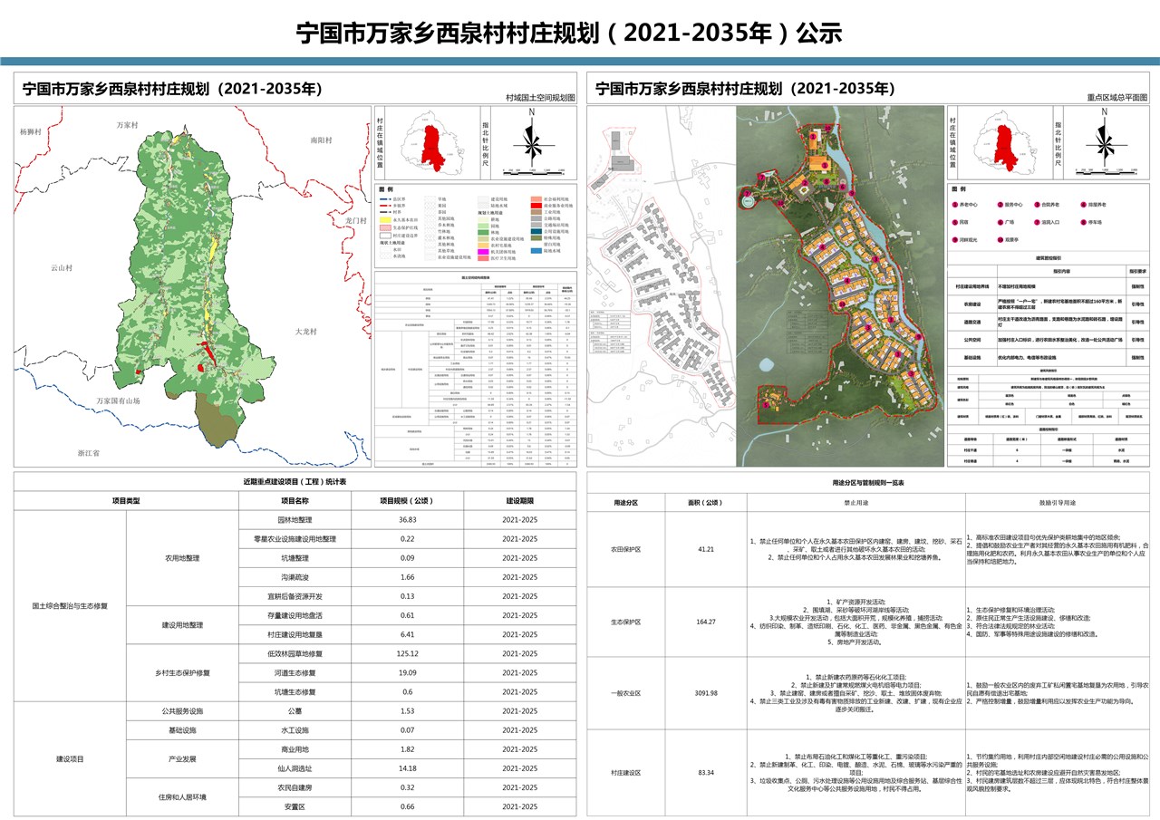
Task: Click the 村庄建设边界 outline legend symbol
Action: click(x=385, y=236)
